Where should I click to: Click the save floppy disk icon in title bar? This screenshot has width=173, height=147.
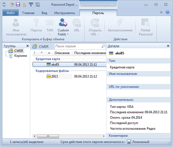click(x=18, y=5)
